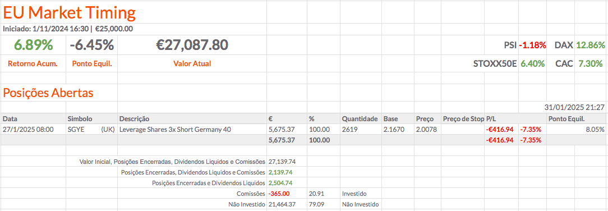This screenshot has width=608, height=211.
Task: Click the €27,087.80 current value cell
Action: point(192,45)
